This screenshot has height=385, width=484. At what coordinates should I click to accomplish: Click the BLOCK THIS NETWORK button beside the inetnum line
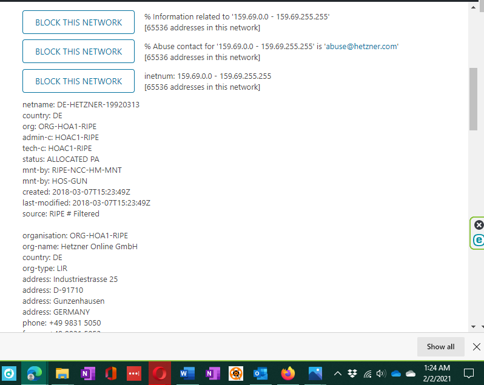tap(78, 81)
